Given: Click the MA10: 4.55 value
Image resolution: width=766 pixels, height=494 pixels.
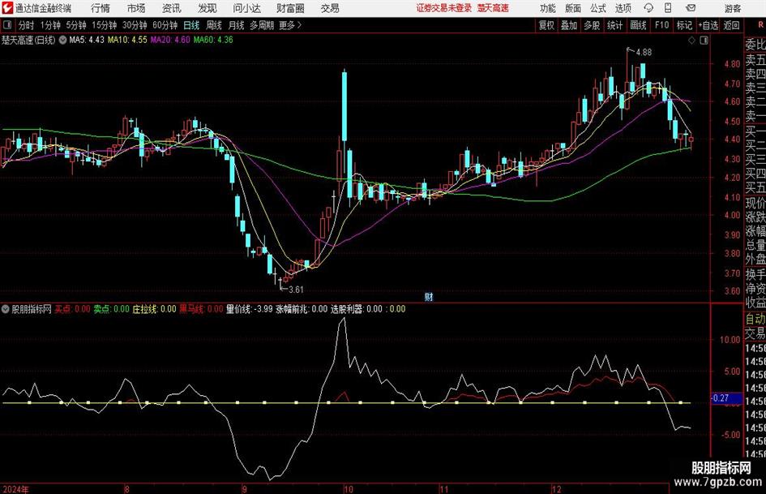Looking at the screenshot, I should [x=127, y=40].
